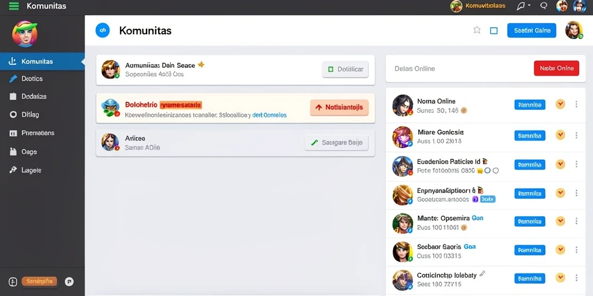Open the chat dropdown arrow in top bar
593x296 pixels.
click(x=529, y=5)
